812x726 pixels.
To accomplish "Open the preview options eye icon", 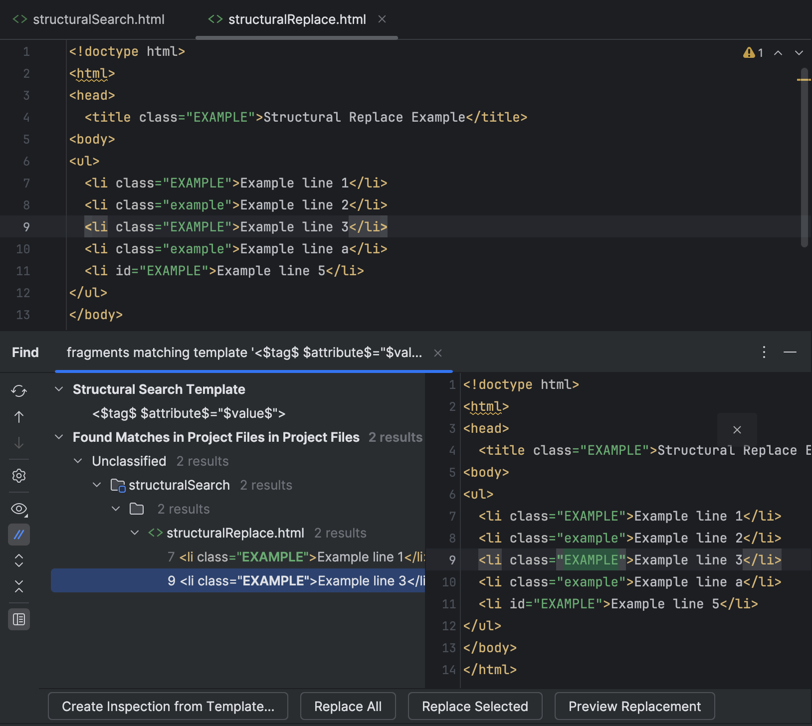I will 19,509.
